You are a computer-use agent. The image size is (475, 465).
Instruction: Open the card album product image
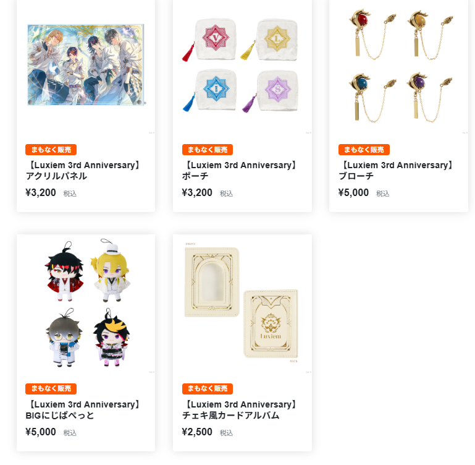(242, 304)
